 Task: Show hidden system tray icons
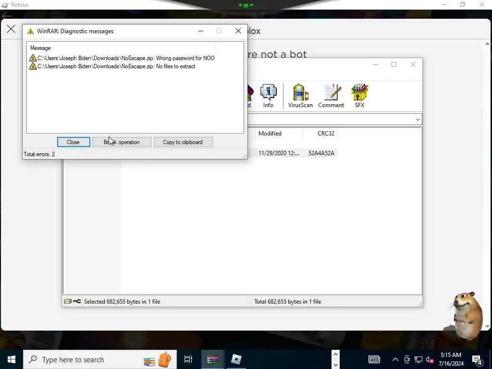coord(395,359)
